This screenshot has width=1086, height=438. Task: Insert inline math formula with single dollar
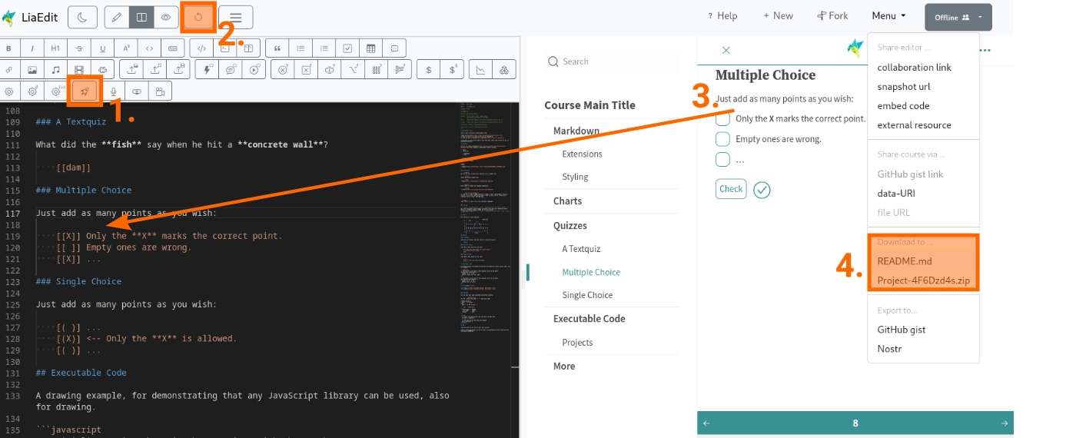coord(429,70)
